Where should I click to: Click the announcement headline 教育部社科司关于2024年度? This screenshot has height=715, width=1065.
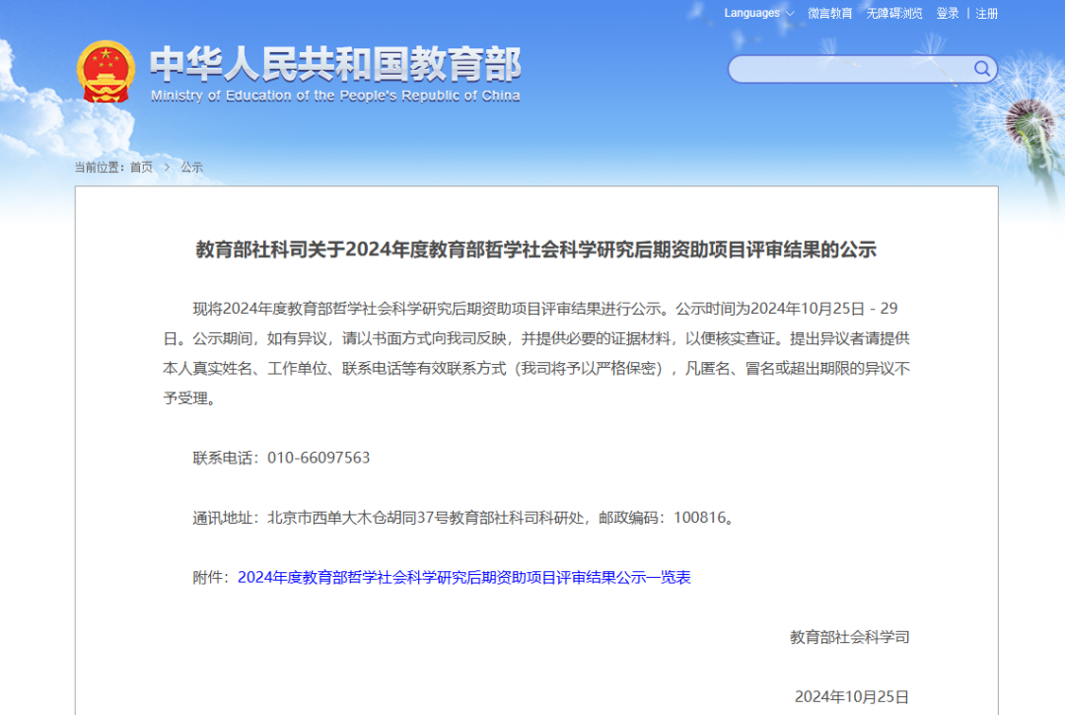click(x=535, y=250)
